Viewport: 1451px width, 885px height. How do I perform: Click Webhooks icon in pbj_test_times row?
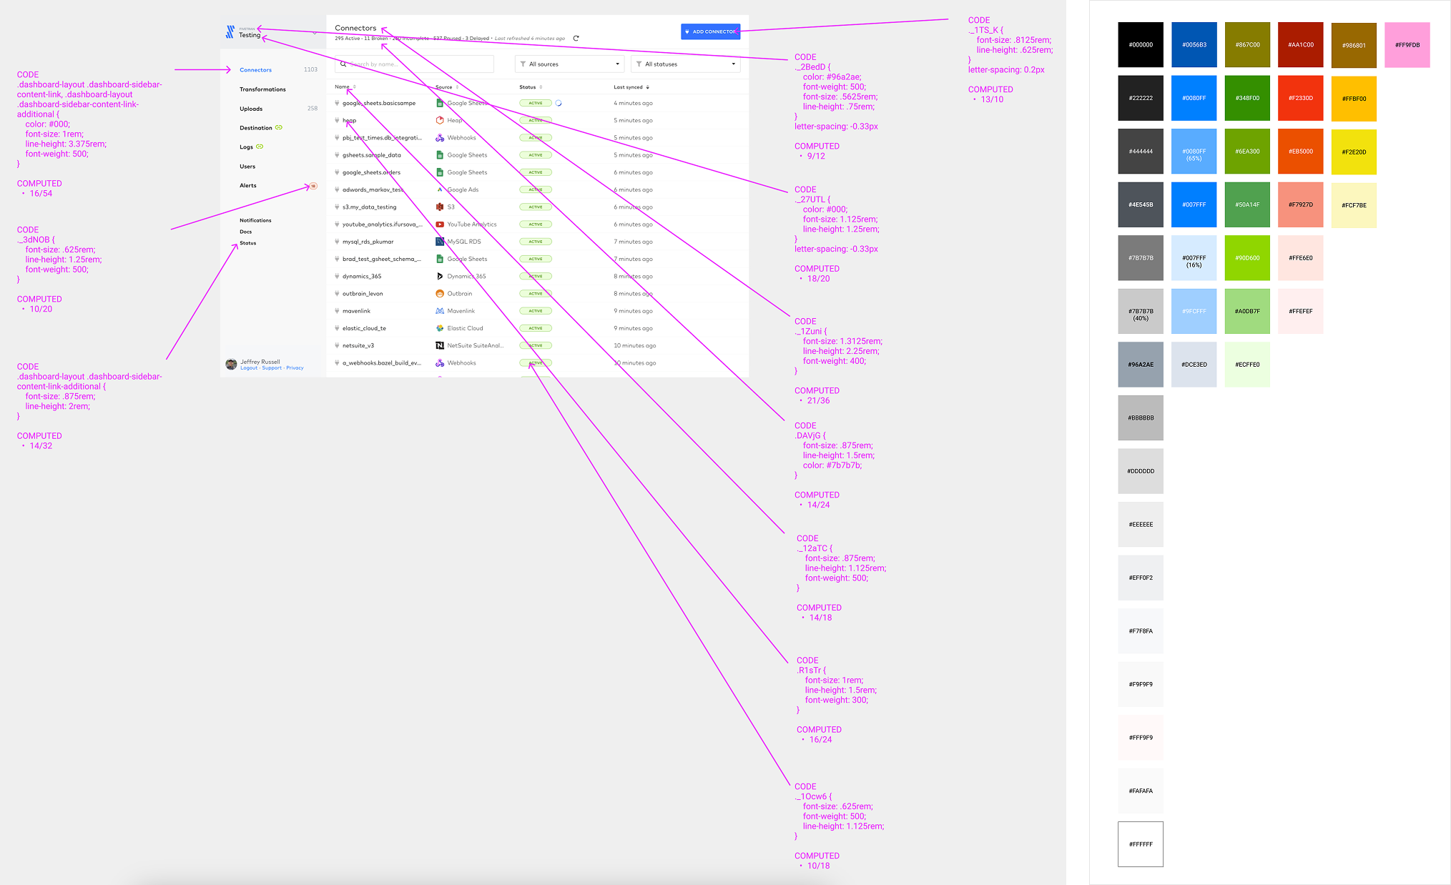440,138
